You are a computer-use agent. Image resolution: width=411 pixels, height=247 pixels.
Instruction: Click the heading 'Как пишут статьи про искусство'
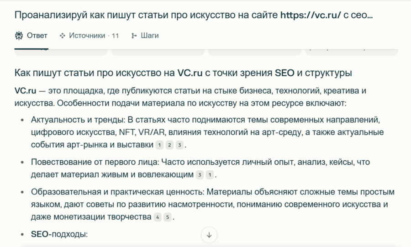(183, 73)
